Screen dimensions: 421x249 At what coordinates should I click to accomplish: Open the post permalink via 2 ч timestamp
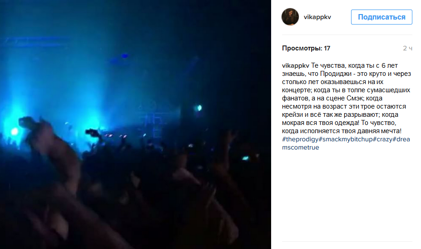tap(407, 48)
